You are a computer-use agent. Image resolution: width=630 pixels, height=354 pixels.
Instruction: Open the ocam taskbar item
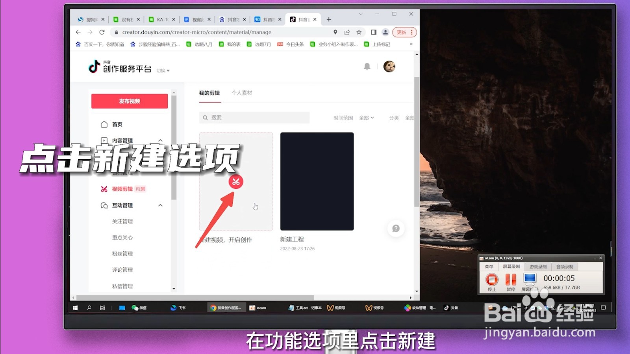pyautogui.click(x=258, y=308)
